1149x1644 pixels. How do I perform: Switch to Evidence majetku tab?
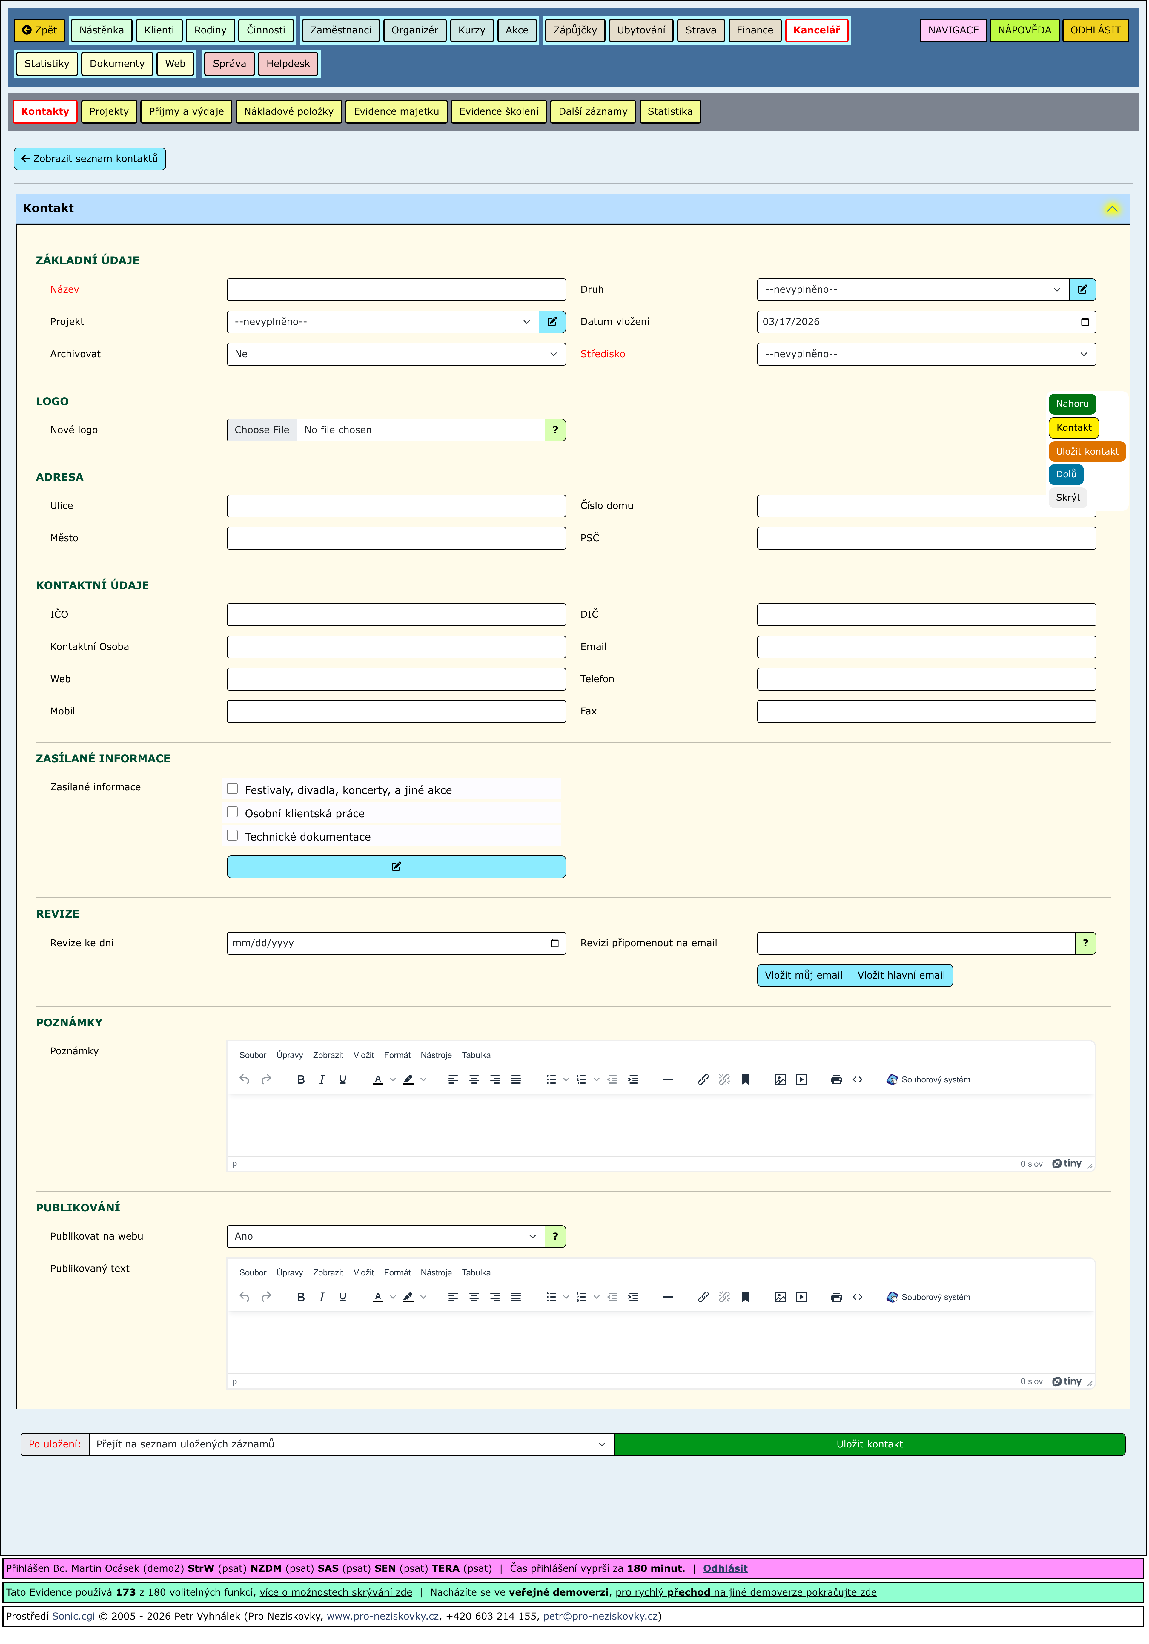pos(397,112)
